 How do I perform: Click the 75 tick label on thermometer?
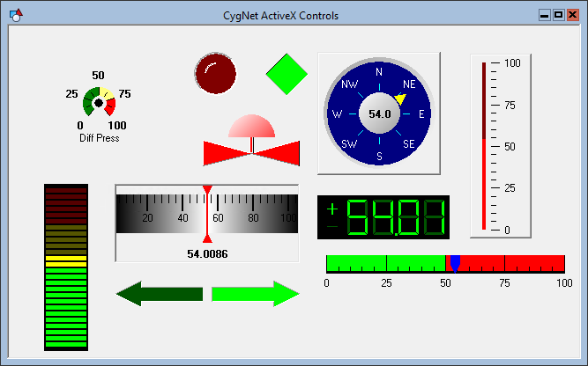[x=510, y=106]
